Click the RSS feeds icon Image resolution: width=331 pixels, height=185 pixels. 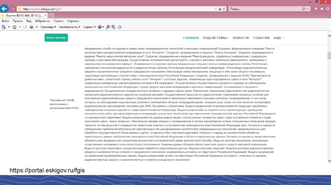(x=15, y=27)
